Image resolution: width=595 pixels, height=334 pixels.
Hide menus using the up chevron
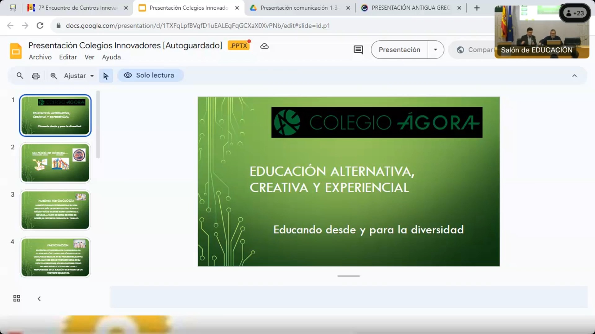pos(574,76)
